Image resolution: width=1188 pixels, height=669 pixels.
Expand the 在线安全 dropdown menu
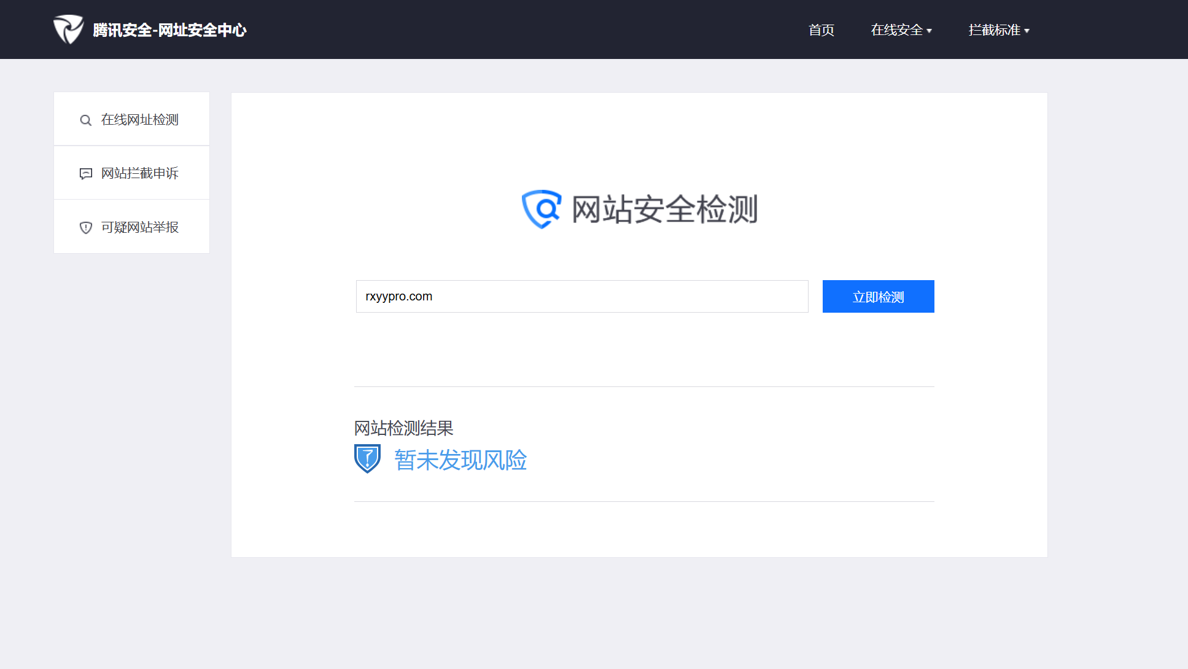896,30
